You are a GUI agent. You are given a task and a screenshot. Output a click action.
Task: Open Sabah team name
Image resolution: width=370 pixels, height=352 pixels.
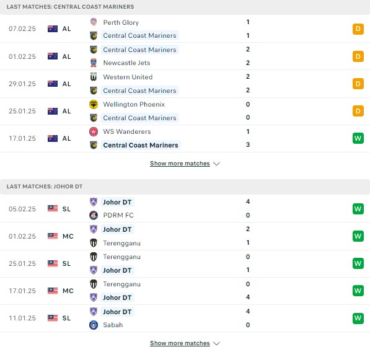113,325
